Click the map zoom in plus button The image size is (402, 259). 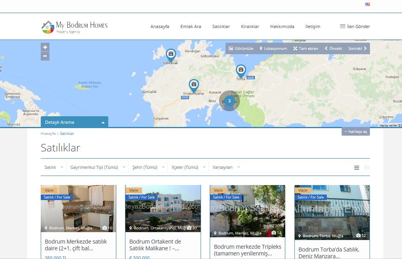pos(45,47)
